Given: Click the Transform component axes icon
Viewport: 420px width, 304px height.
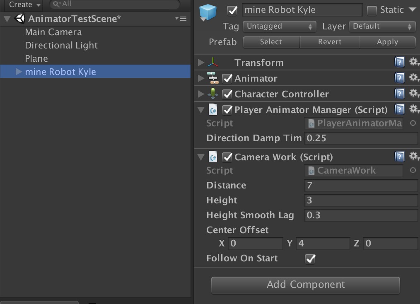Looking at the screenshot, I should pos(212,63).
